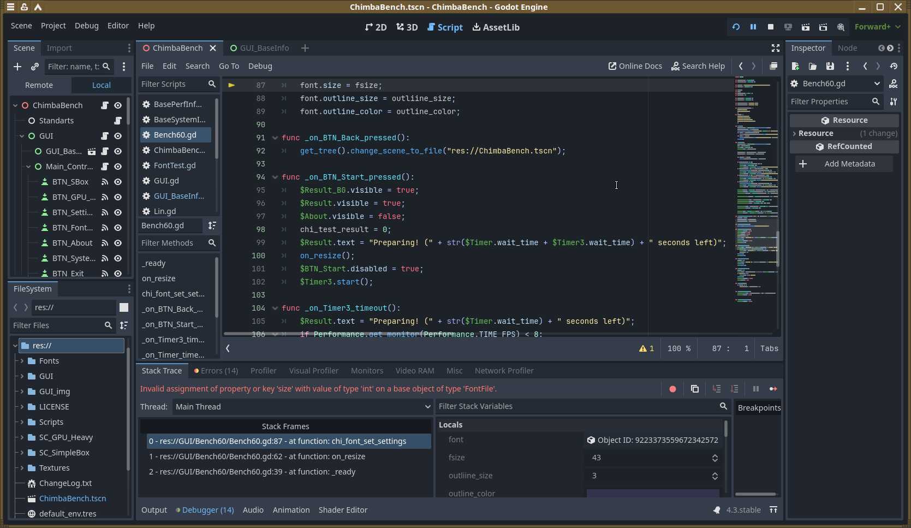Collapse the _on_BTN_Start_pressed function fold arrow
The height and width of the screenshot is (528, 911).
(x=275, y=177)
